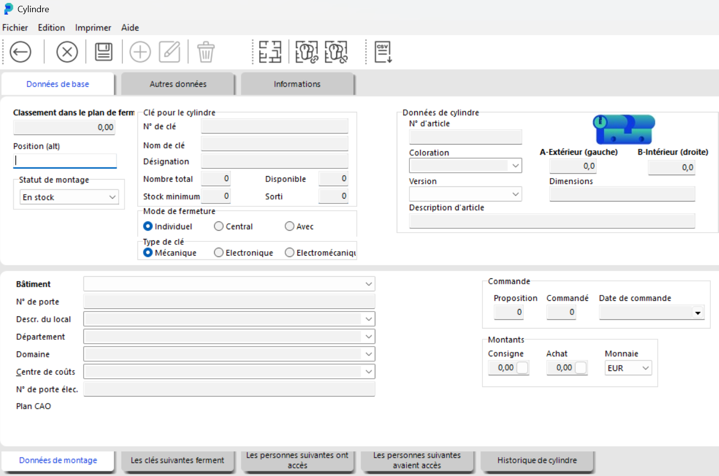Select the Central closing mode radio button
The image size is (719, 476).
[219, 226]
